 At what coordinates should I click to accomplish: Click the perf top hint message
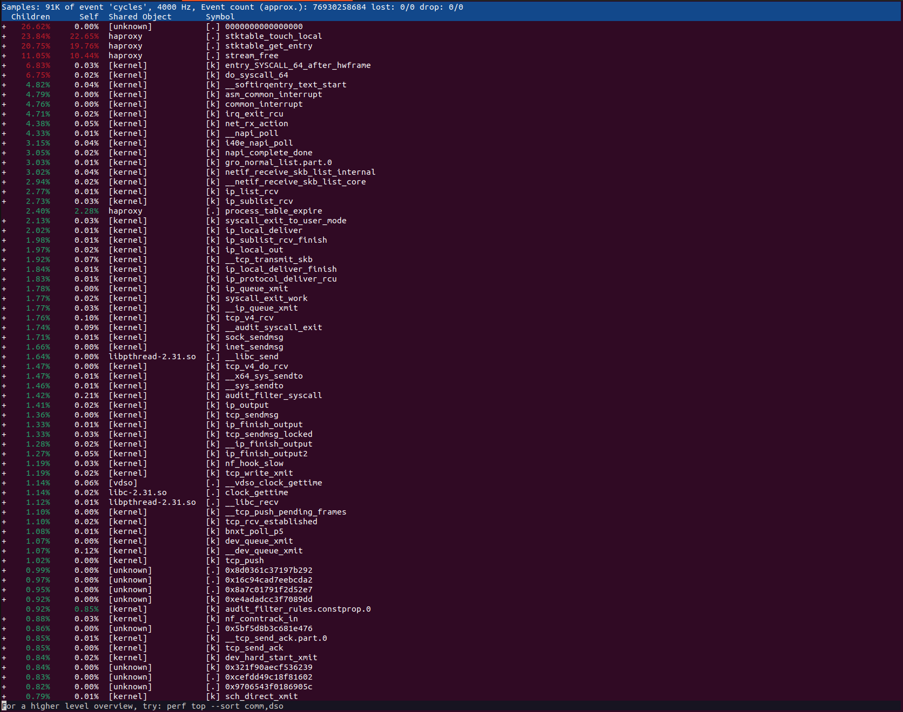point(142,706)
